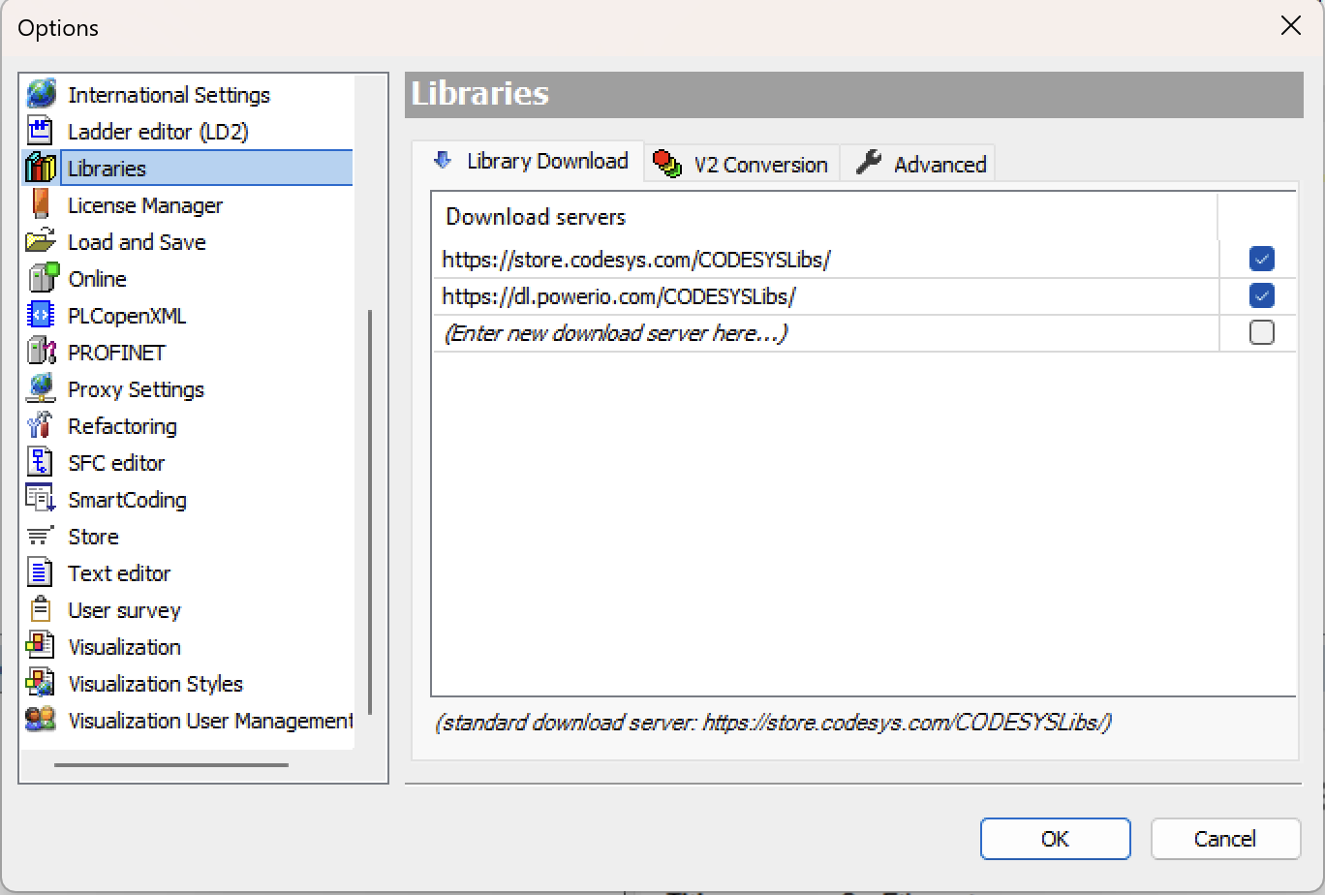Open Visualization Styles icon
The width and height of the screenshot is (1325, 895).
pos(41,684)
